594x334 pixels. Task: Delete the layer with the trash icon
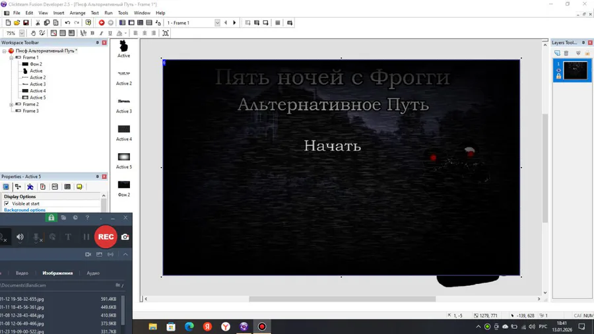click(566, 53)
